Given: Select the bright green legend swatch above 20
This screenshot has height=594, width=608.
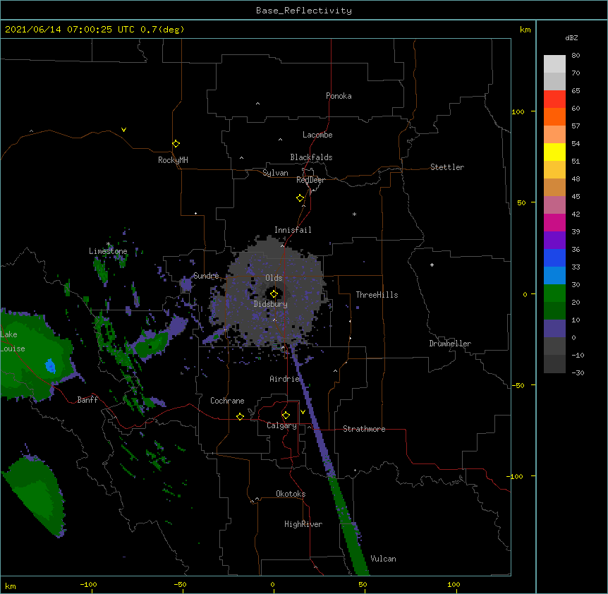Looking at the screenshot, I should 554,293.
